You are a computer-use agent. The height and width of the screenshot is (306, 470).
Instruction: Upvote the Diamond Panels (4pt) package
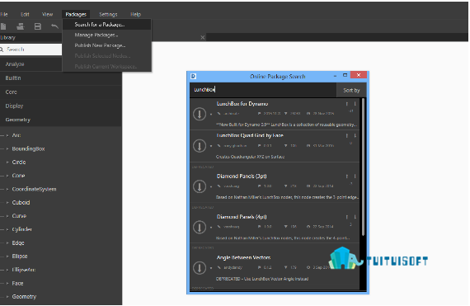(x=347, y=217)
